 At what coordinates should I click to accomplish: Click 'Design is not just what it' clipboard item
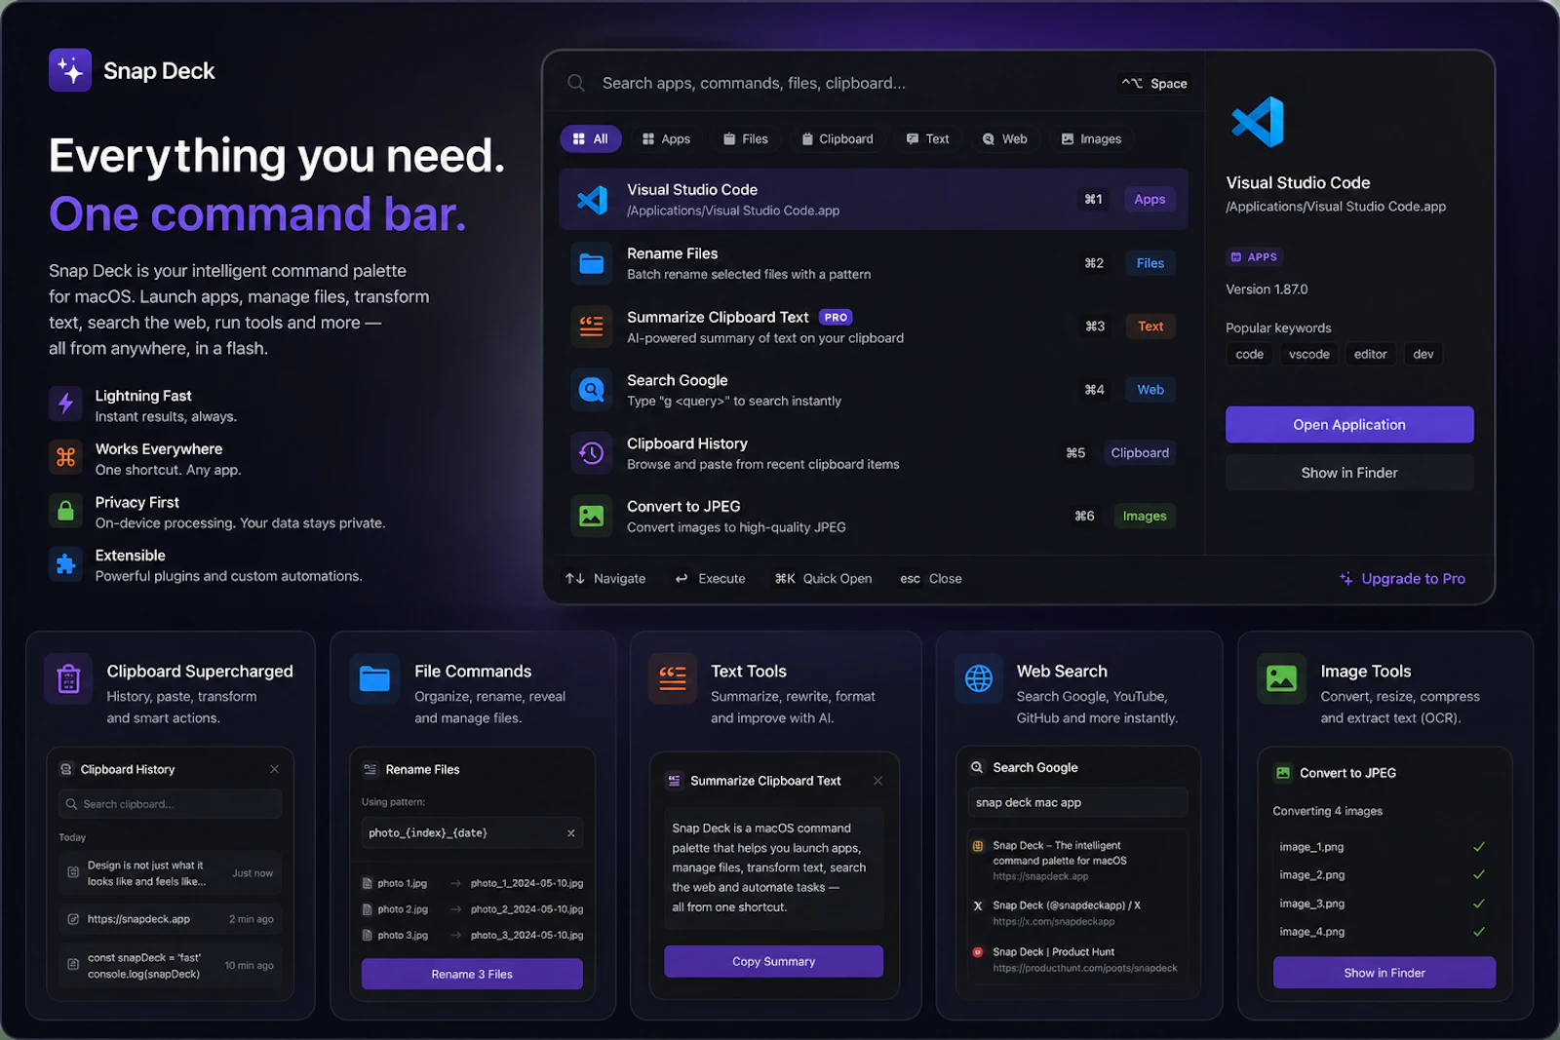170,873
